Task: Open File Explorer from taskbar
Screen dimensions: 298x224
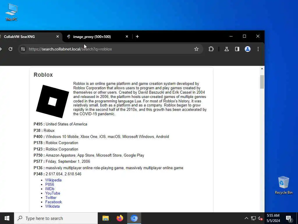Action: point(105,218)
